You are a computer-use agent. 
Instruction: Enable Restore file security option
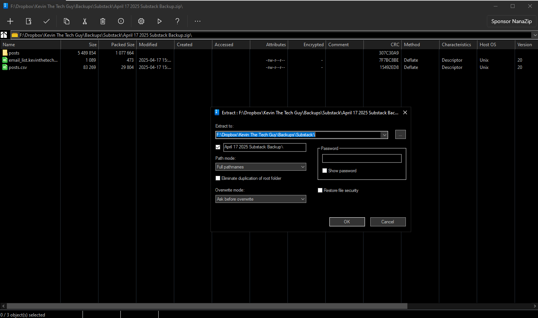[320, 190]
